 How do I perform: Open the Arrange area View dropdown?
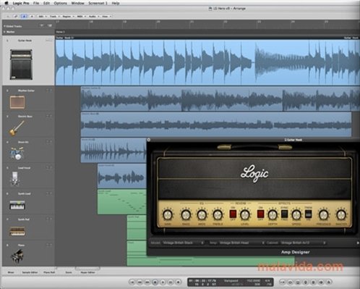[x=106, y=17]
